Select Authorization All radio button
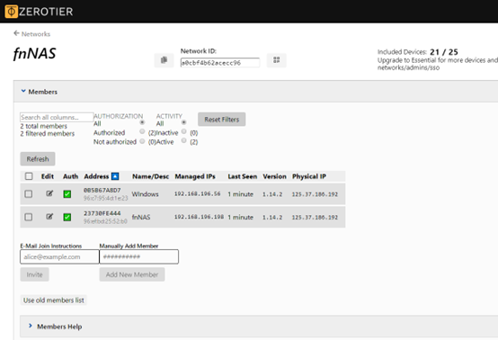The image size is (498, 340). pyautogui.click(x=142, y=122)
